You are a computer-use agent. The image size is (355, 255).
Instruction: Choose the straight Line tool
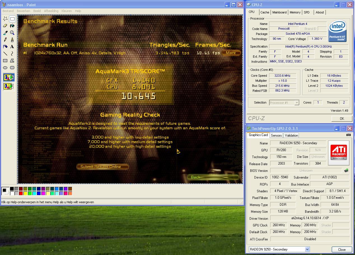[5, 53]
